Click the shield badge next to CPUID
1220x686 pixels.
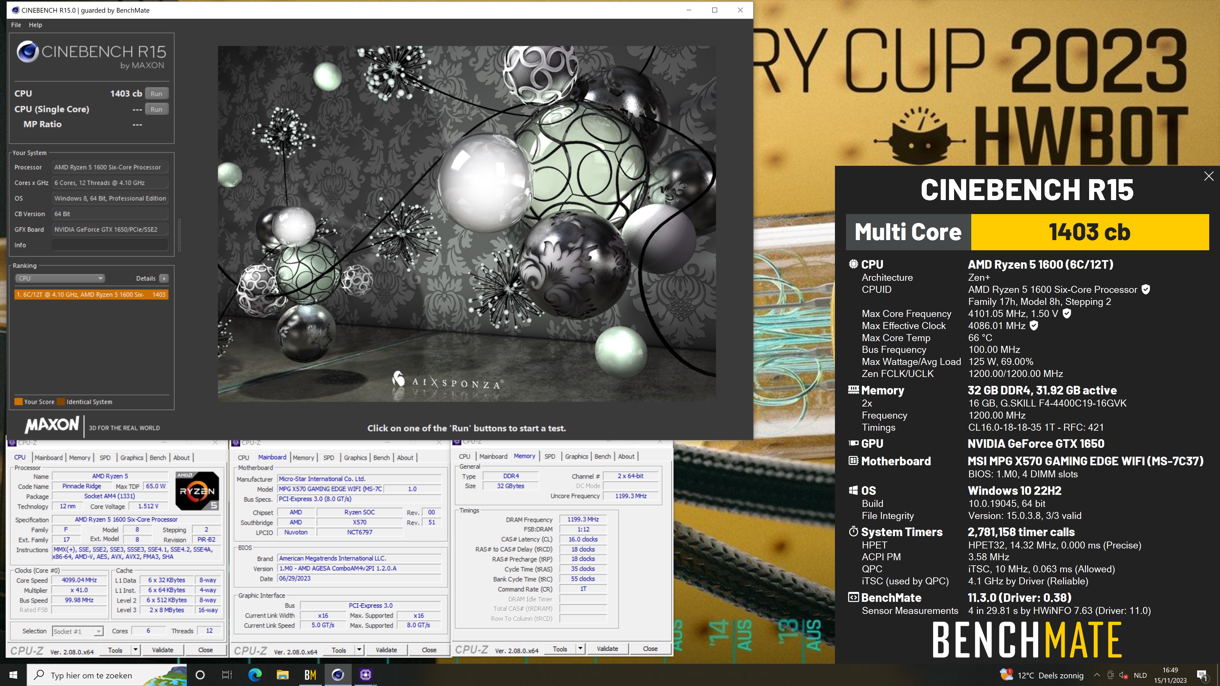pos(1146,289)
